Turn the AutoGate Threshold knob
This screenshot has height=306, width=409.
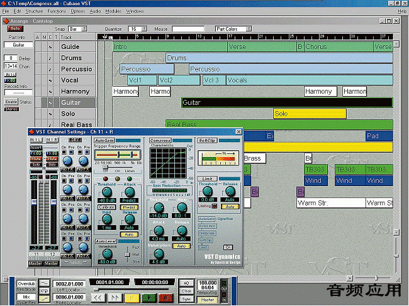tap(106, 192)
